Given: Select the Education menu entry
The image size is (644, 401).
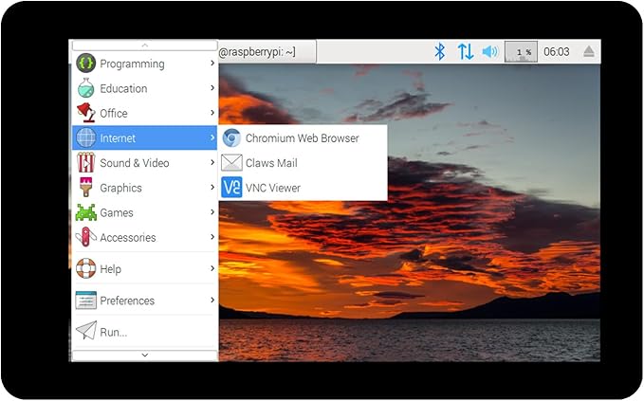Looking at the screenshot, I should click(144, 88).
